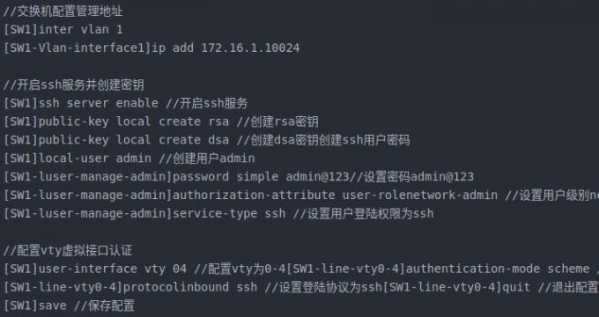Click the [SW1-Vlan-interface1] prompt
The width and height of the screenshot is (599, 317).
click(x=78, y=48)
